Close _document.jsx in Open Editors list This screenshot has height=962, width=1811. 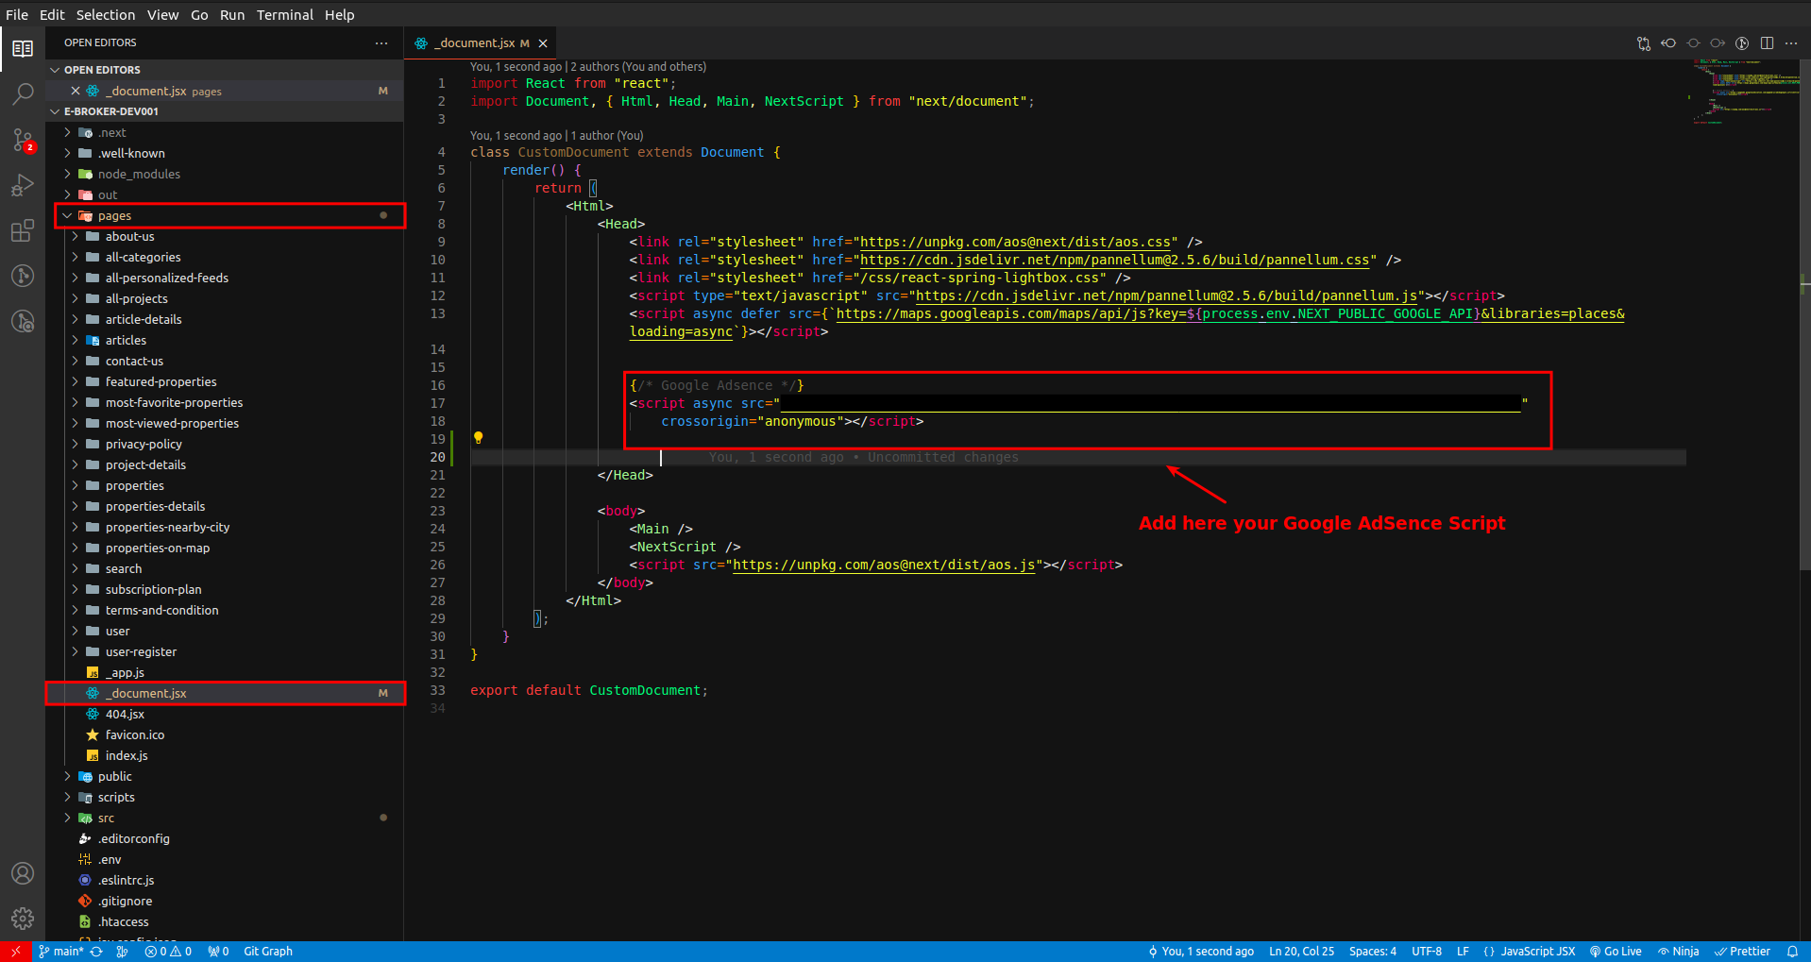pos(76,91)
